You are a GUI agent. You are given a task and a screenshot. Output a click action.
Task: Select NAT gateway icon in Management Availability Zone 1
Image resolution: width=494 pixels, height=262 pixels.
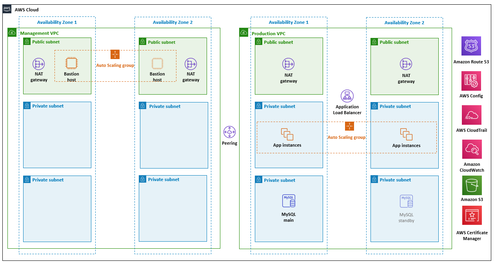click(x=39, y=64)
